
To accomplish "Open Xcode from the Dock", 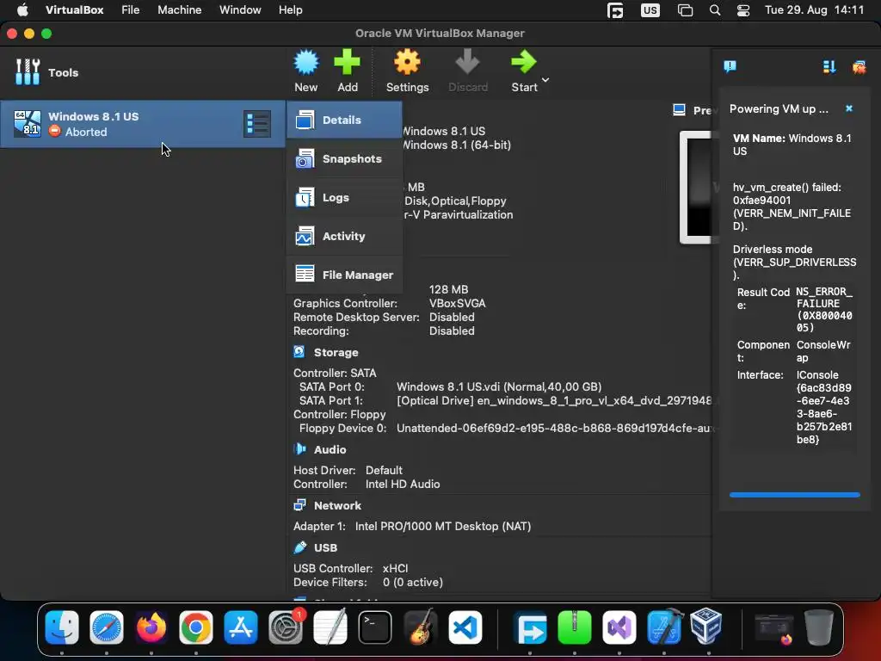I will [664, 627].
